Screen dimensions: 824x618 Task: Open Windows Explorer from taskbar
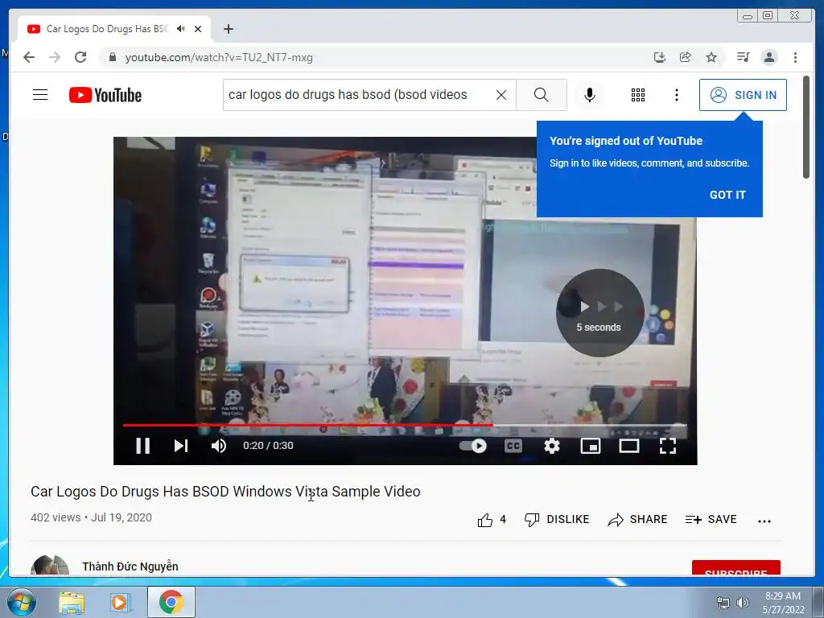coord(72,602)
